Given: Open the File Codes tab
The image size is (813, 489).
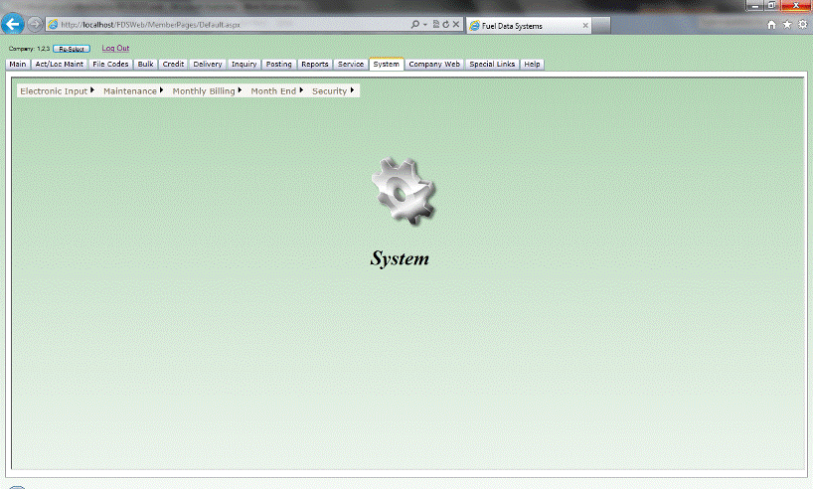Looking at the screenshot, I should pos(110,65).
